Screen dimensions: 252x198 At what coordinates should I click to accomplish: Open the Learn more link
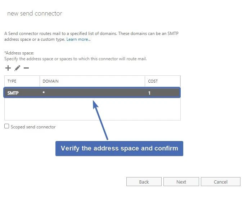coord(78,39)
